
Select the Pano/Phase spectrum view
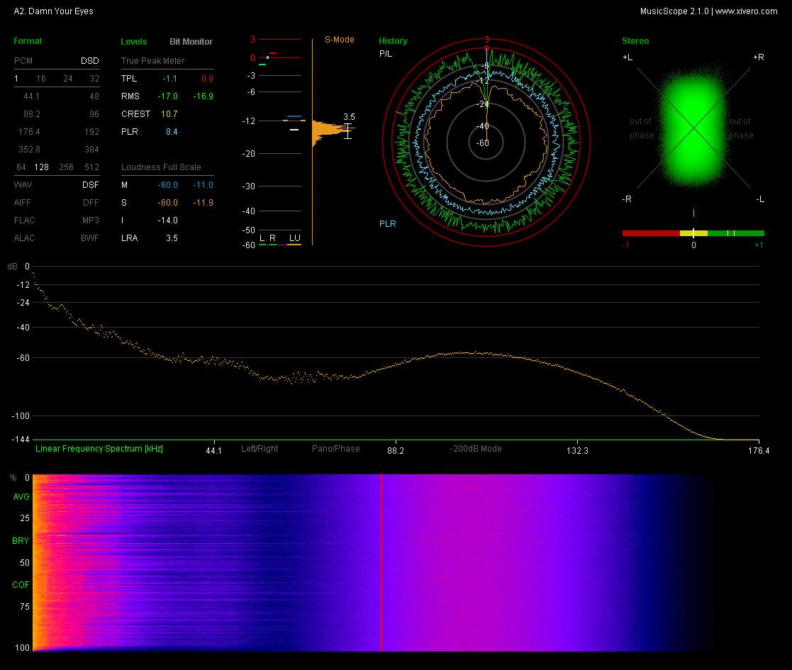pyautogui.click(x=335, y=449)
